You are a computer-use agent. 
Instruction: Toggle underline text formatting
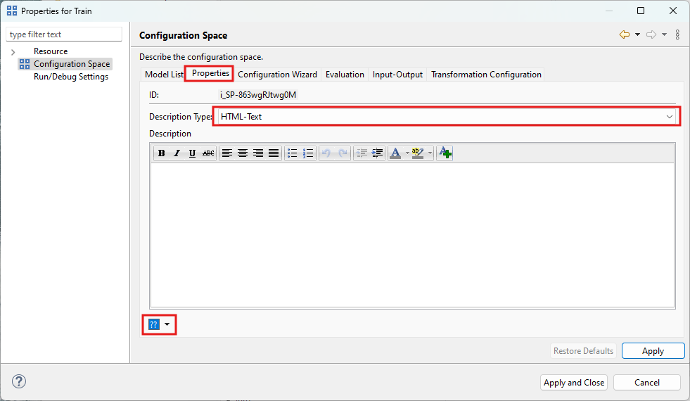coord(192,153)
